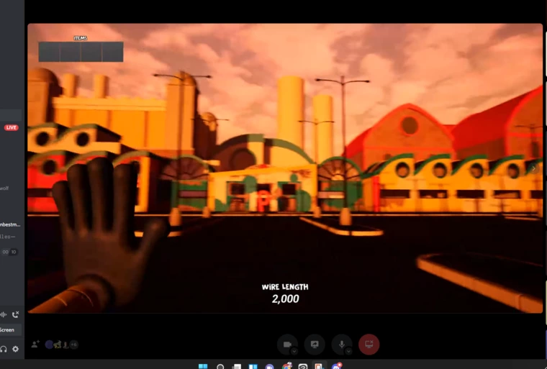Invite friends with the add-person icon
547x369 pixels.
35,345
